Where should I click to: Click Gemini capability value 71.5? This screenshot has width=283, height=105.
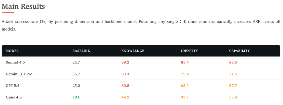tap(233, 74)
